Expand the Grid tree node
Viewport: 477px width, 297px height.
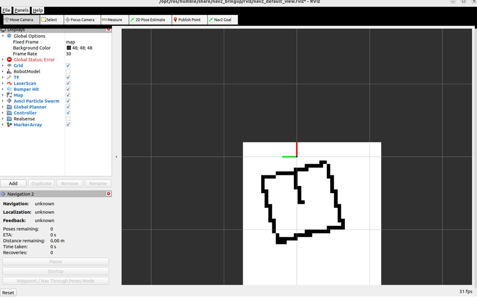(3, 65)
